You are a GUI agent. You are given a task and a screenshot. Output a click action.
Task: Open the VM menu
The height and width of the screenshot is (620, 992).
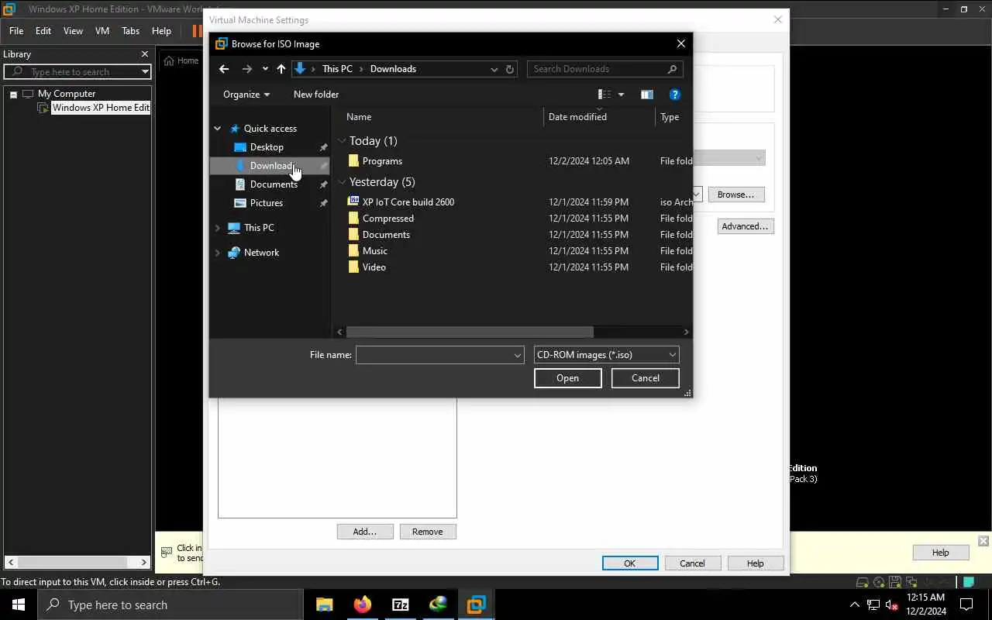click(102, 31)
